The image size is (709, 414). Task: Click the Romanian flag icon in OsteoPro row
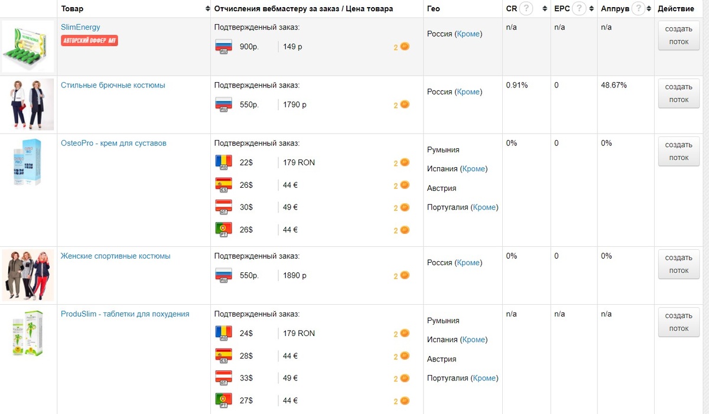tap(224, 162)
